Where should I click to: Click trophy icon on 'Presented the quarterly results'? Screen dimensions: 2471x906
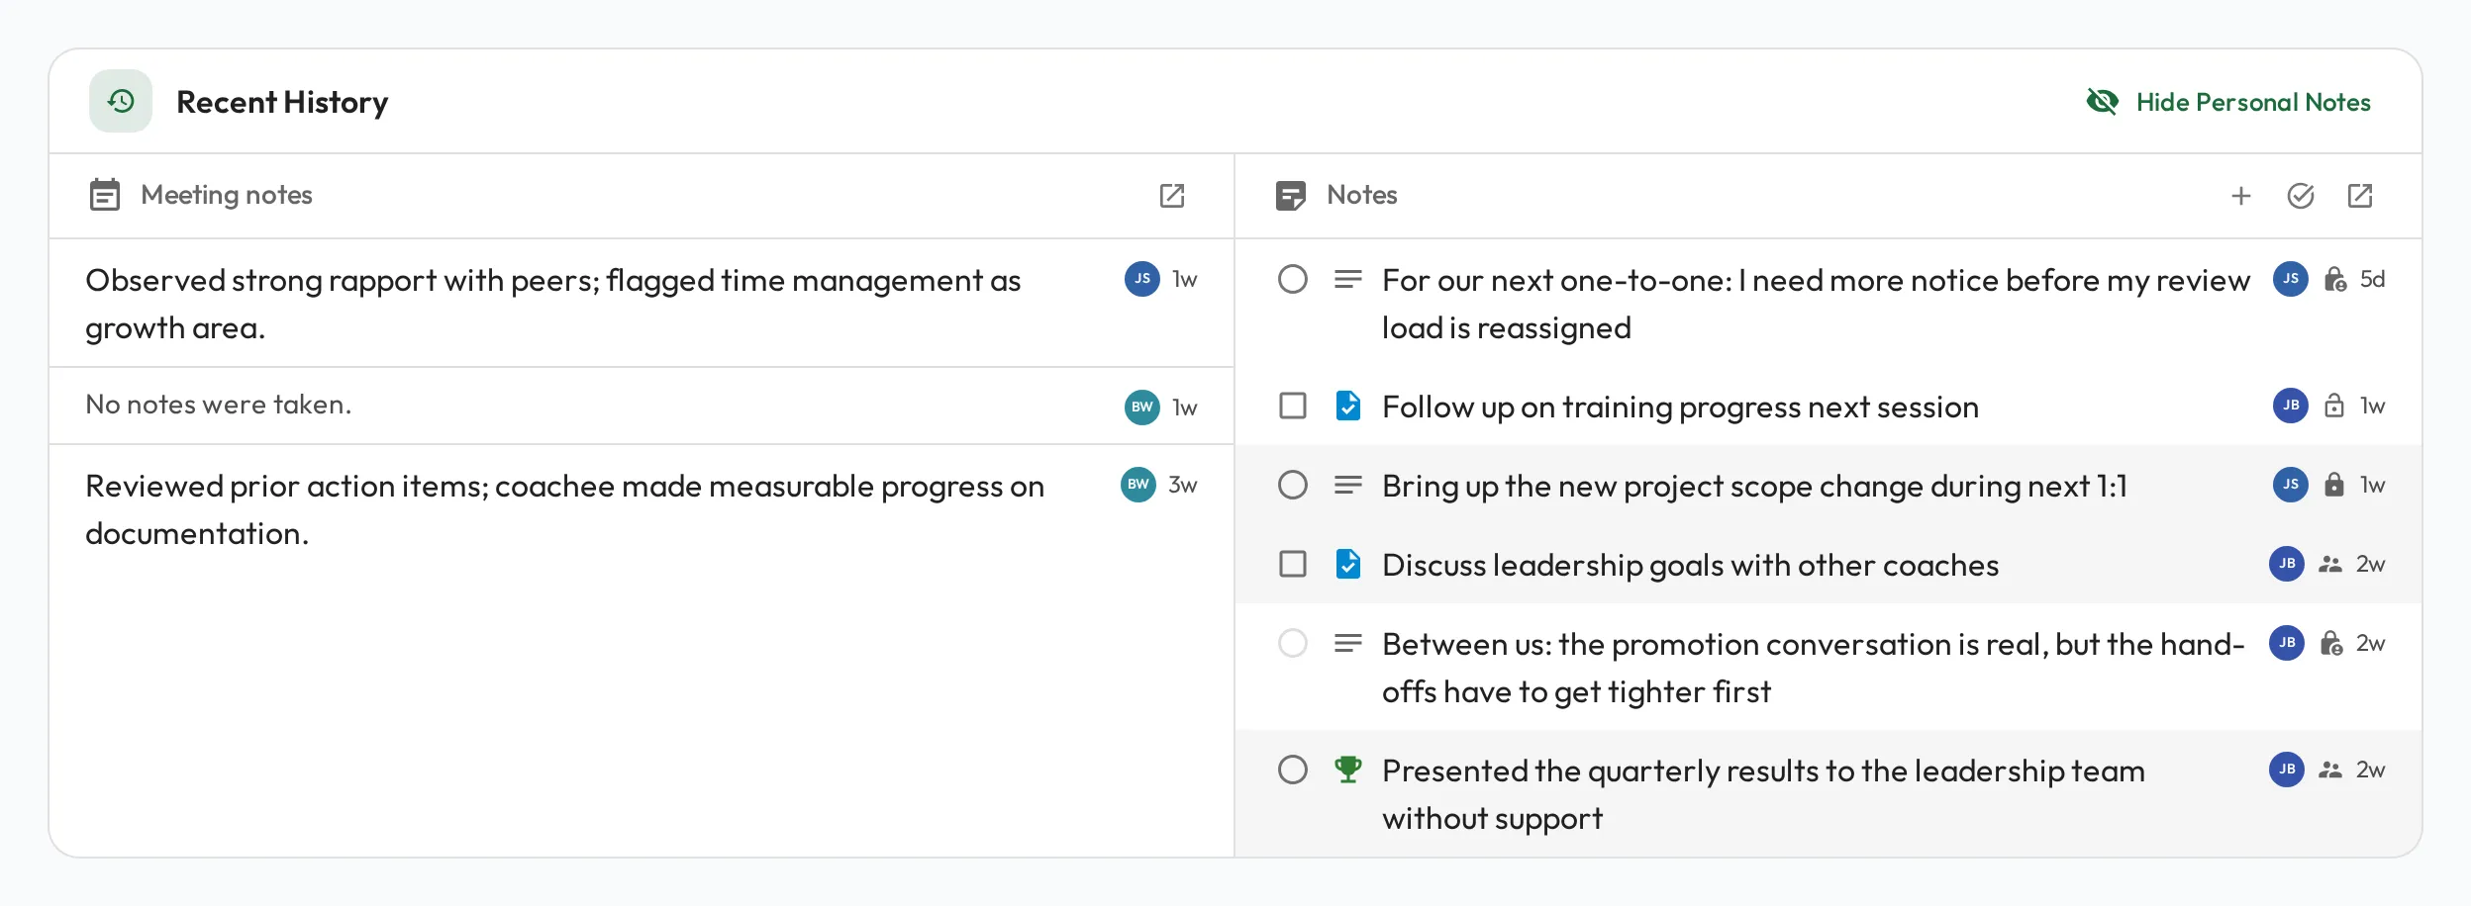1348,770
